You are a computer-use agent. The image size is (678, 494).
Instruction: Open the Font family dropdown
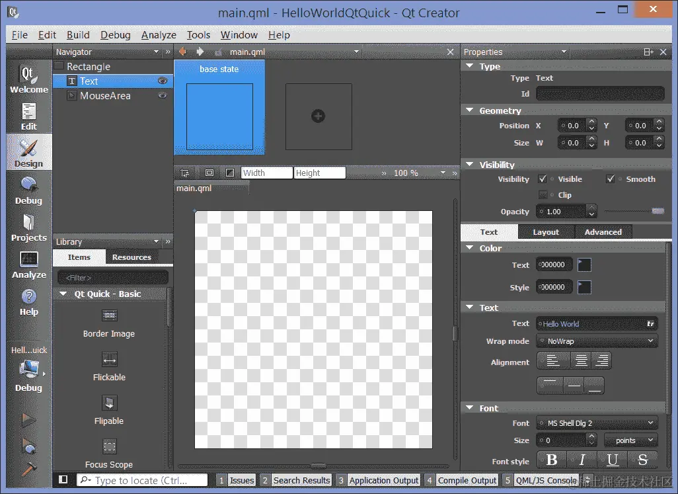tap(596, 423)
